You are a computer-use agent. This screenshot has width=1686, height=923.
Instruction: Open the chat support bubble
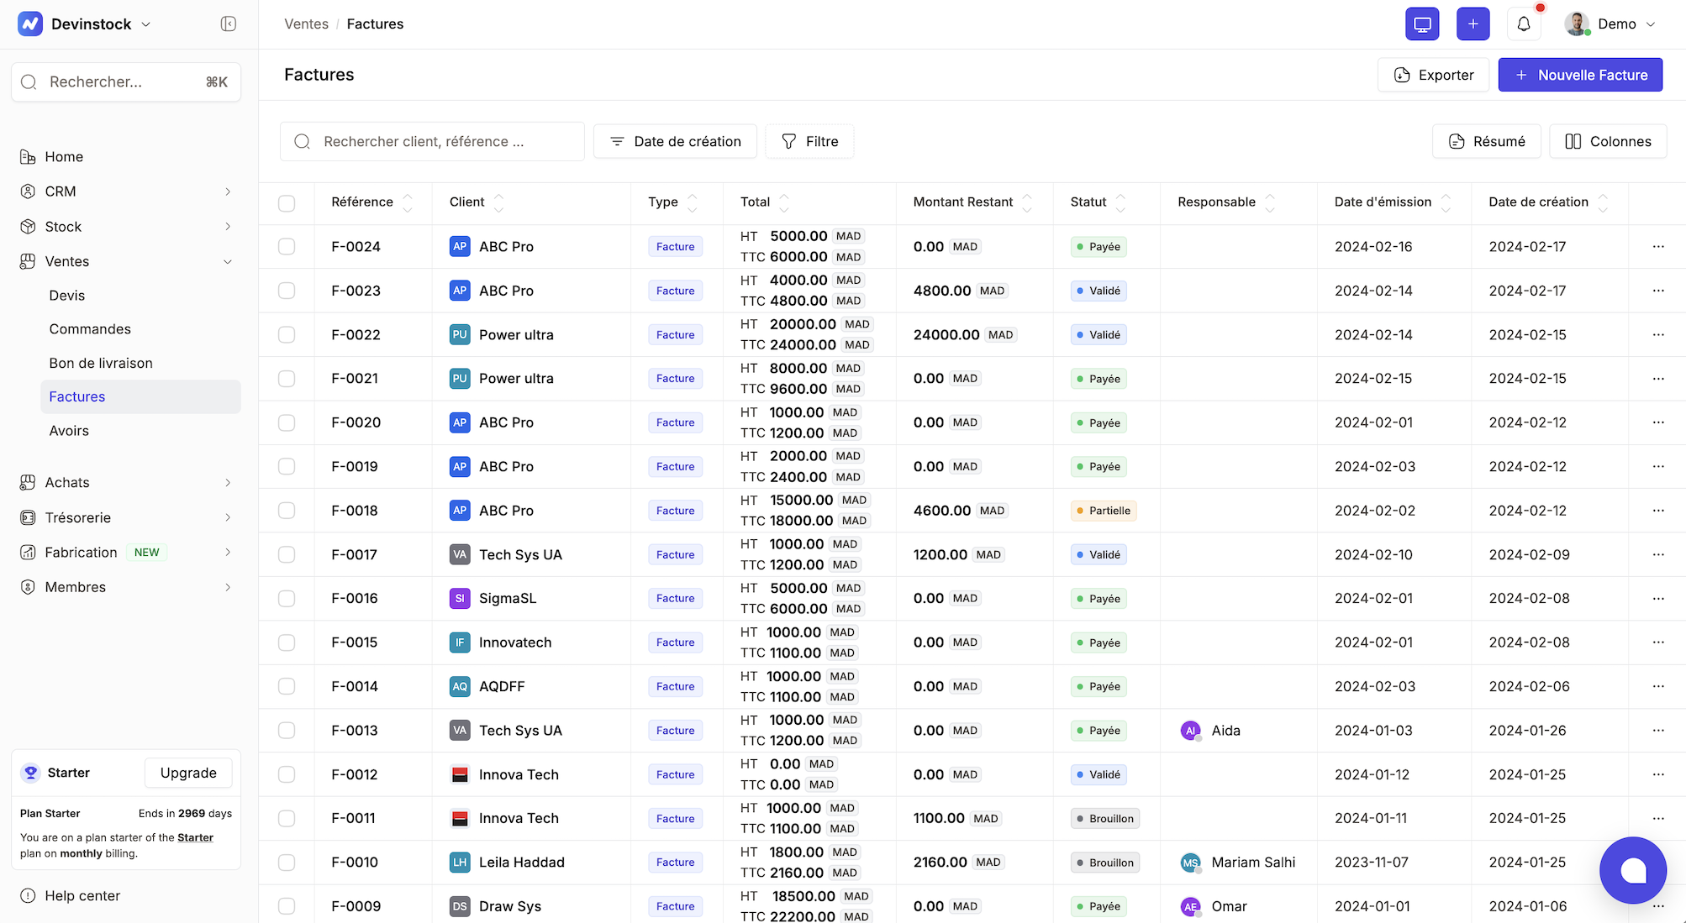tap(1632, 870)
